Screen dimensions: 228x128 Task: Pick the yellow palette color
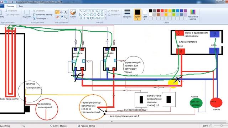pos(170,11)
